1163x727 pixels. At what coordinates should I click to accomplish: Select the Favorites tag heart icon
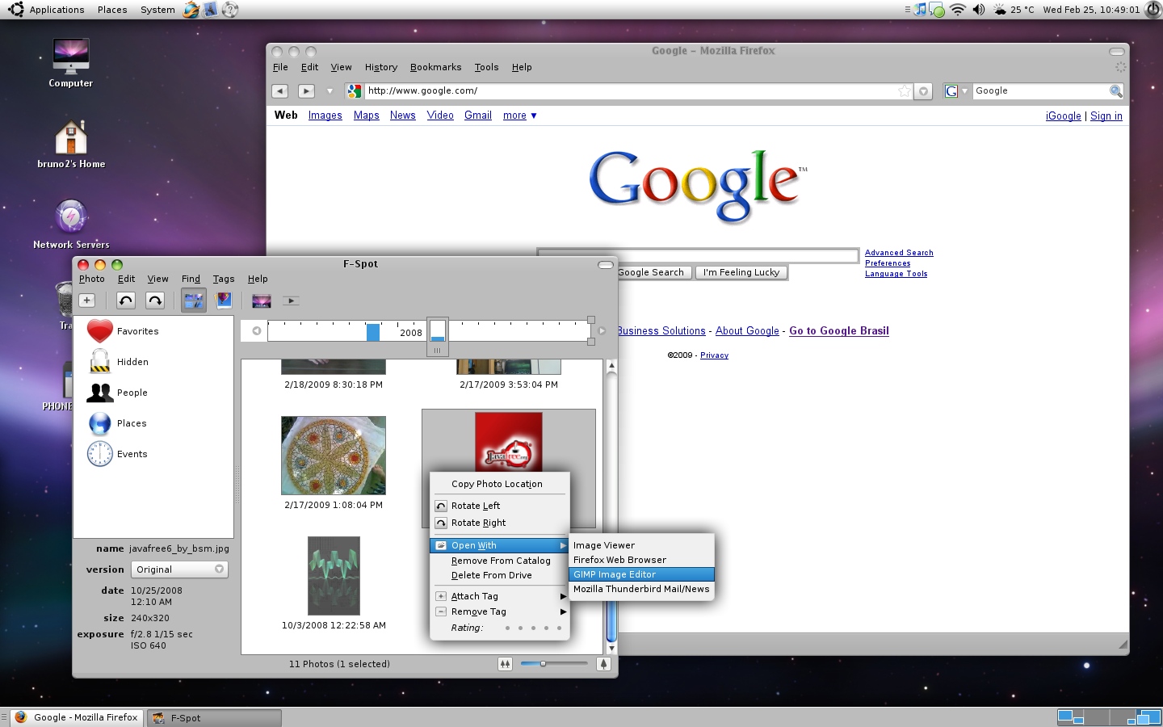click(x=99, y=331)
